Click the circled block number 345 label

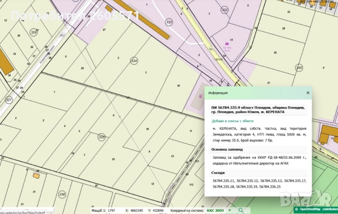pyautogui.click(x=299, y=67)
